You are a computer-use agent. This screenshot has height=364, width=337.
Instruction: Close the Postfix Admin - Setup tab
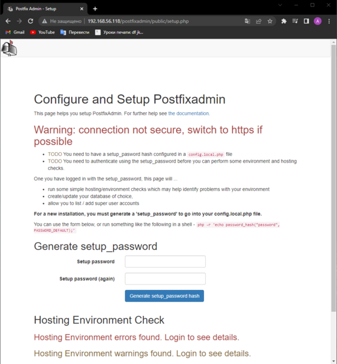81,9
